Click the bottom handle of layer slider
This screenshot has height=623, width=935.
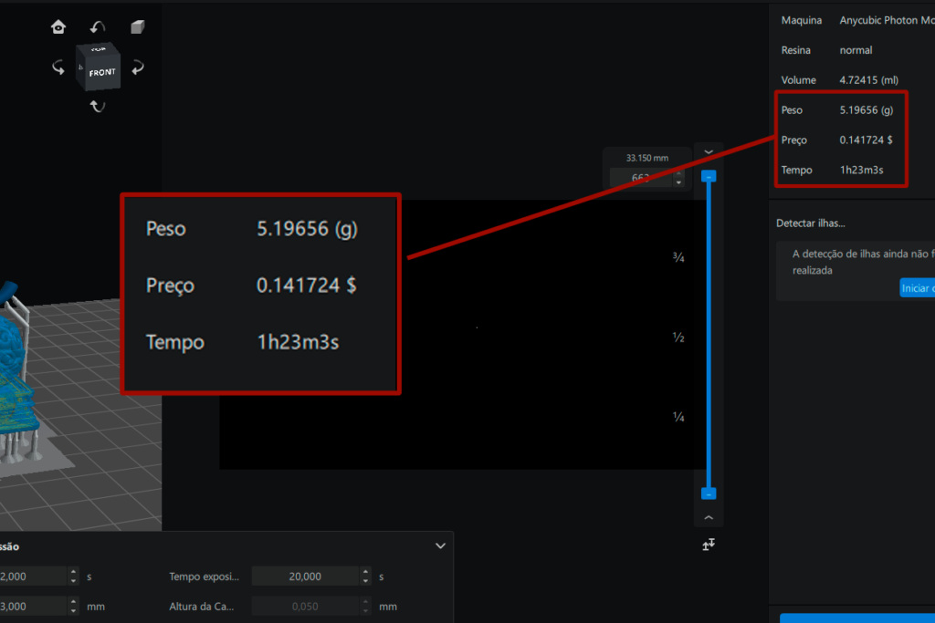[x=709, y=493]
